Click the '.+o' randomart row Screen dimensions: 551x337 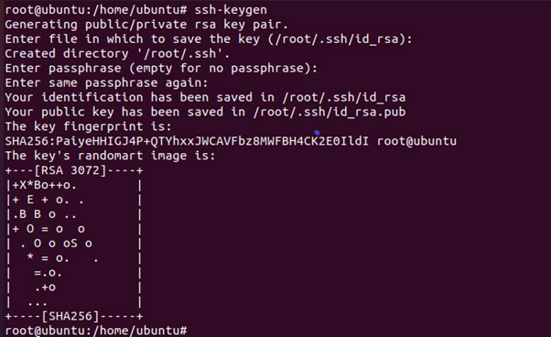(45, 288)
